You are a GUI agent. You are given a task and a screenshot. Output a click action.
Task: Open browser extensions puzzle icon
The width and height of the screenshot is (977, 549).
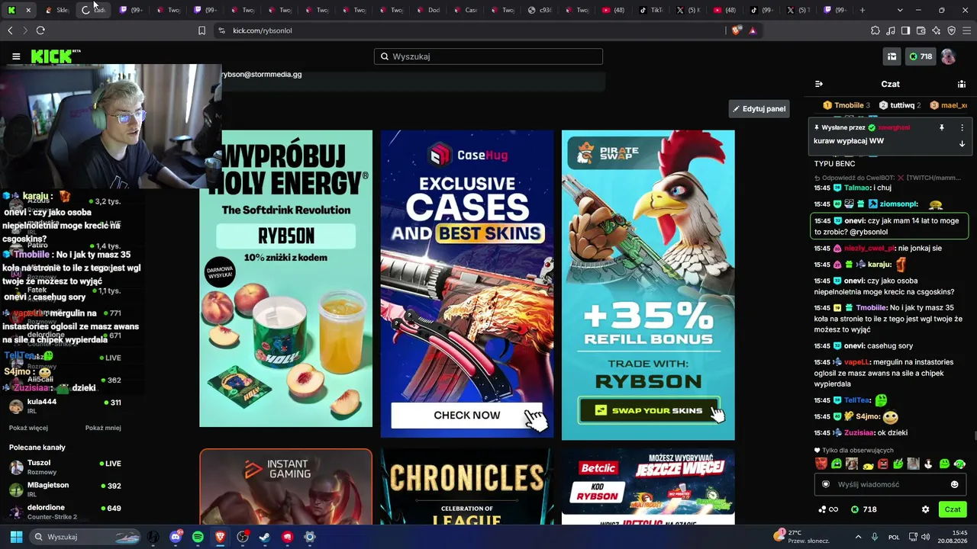pyautogui.click(x=875, y=30)
